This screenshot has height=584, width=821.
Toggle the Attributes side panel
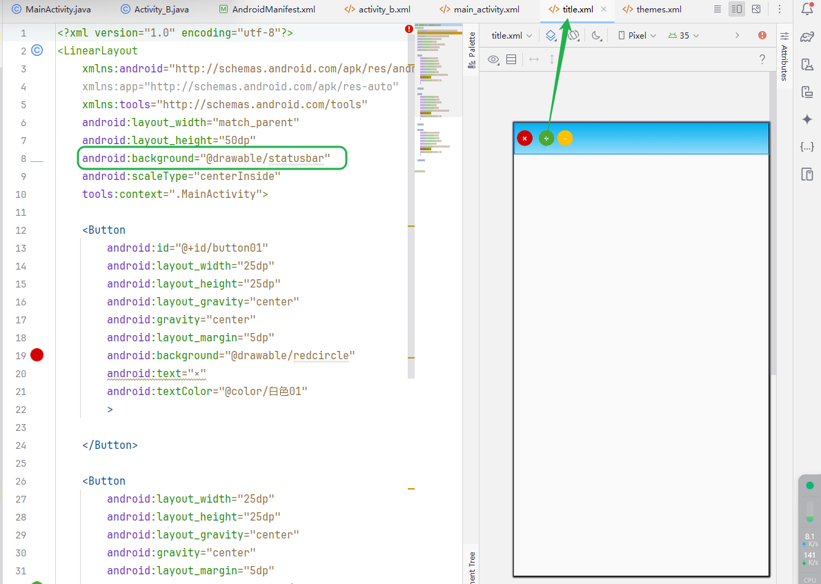coord(784,56)
